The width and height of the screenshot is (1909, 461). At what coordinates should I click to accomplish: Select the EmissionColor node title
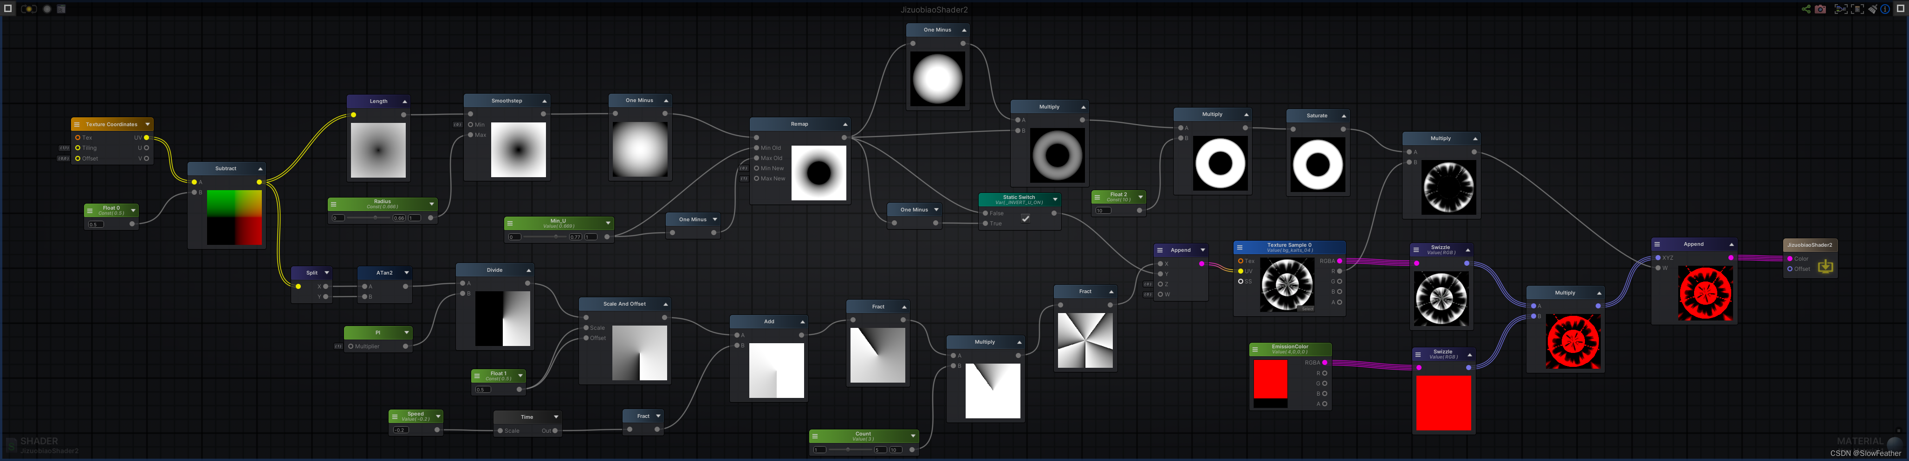(1290, 347)
